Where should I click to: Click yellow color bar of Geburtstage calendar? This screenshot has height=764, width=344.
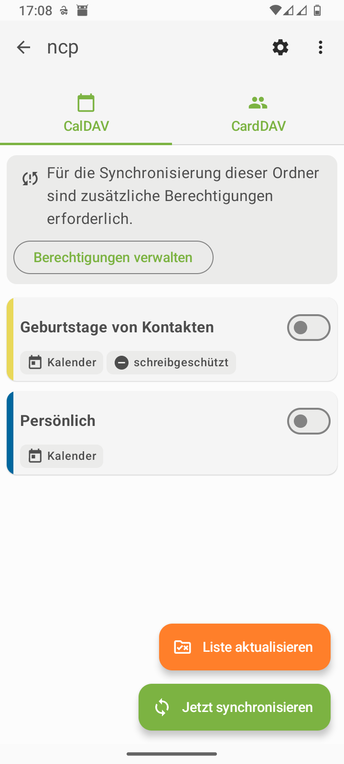10,340
